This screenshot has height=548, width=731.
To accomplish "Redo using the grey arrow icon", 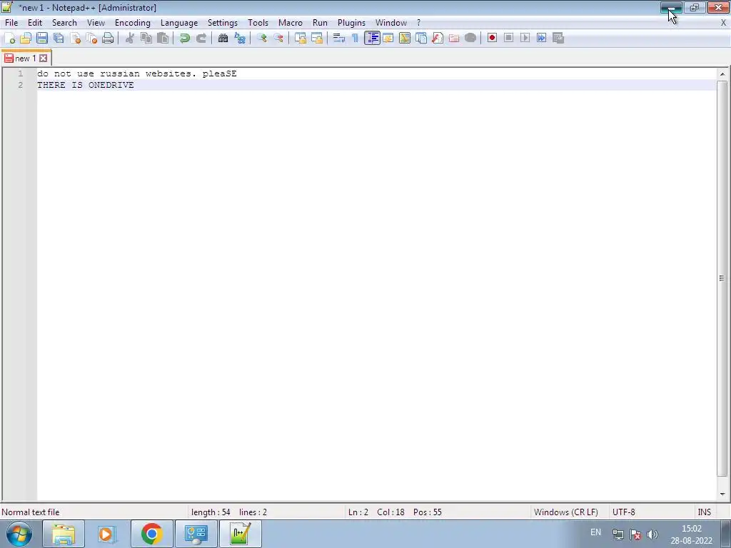I will click(x=201, y=39).
